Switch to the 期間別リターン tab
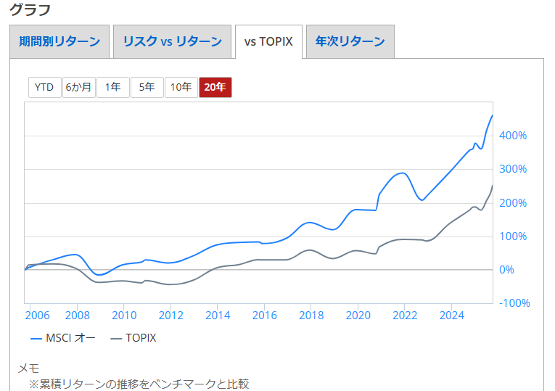The height and width of the screenshot is (391, 555). point(59,41)
